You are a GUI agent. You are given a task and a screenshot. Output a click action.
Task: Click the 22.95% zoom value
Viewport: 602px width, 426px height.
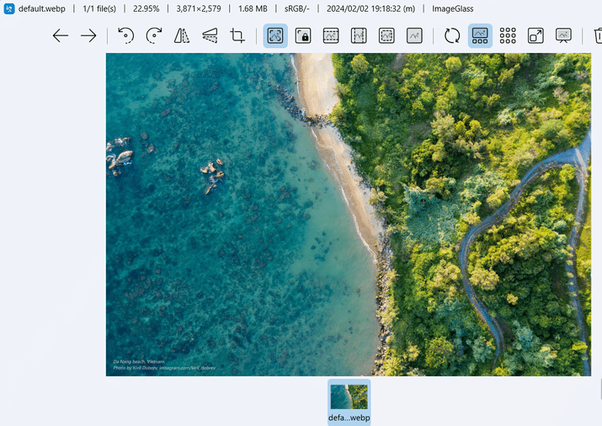tap(146, 8)
